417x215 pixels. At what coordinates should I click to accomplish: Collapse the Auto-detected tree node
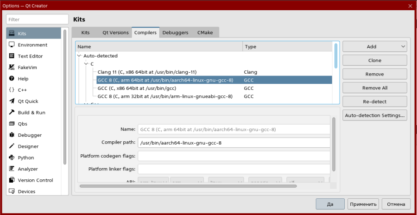pyautogui.click(x=79, y=56)
